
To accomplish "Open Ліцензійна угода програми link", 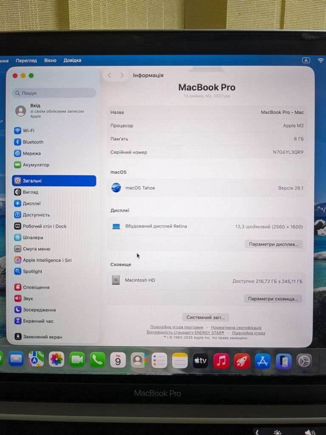I will [177, 327].
